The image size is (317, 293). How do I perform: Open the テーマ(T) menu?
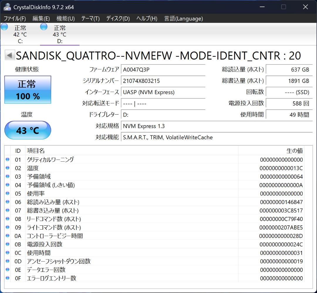tap(90, 19)
